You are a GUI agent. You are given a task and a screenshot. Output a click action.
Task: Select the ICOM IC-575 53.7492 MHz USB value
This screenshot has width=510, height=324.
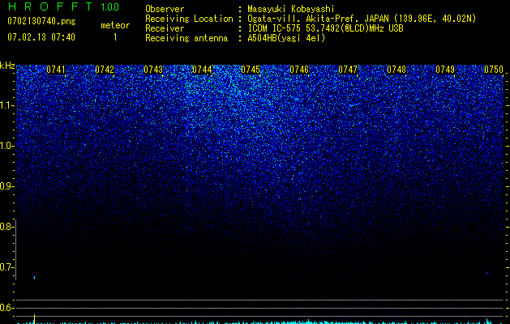tap(326, 28)
